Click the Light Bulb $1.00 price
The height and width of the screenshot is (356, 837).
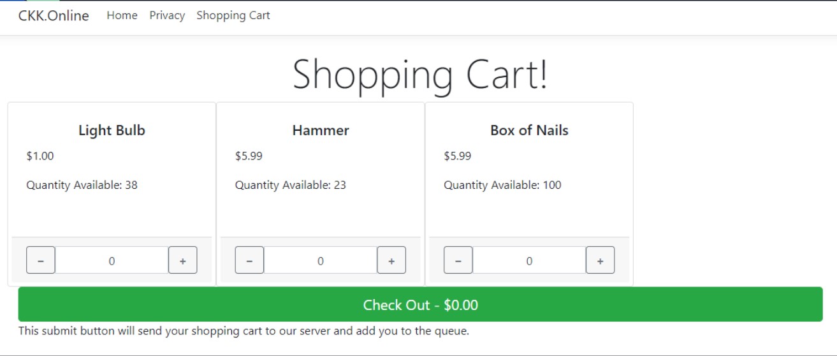point(40,156)
